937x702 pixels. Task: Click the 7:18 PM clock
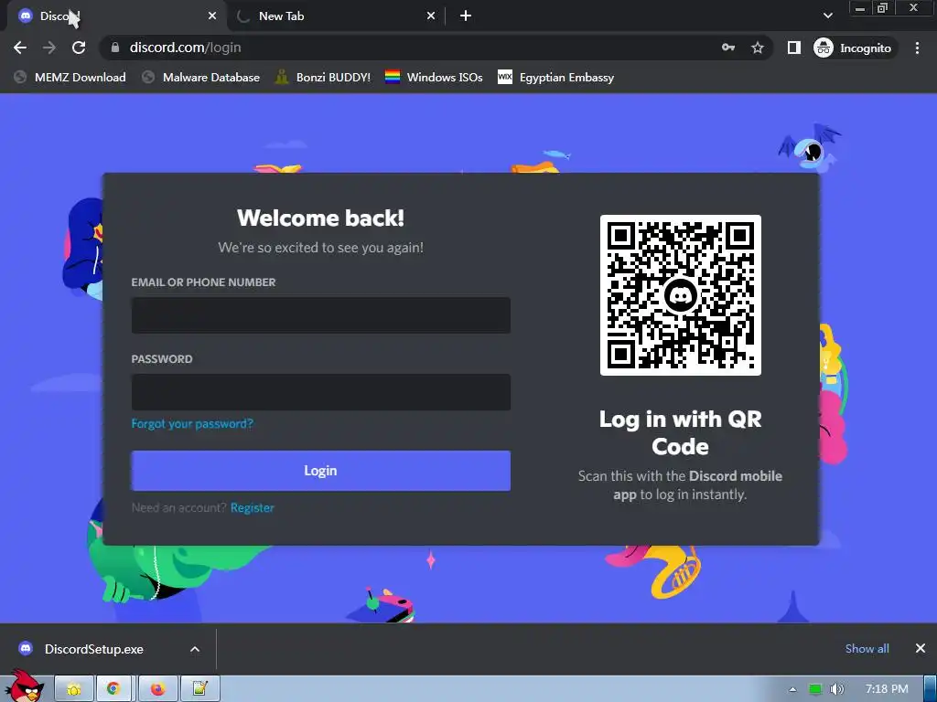click(887, 689)
